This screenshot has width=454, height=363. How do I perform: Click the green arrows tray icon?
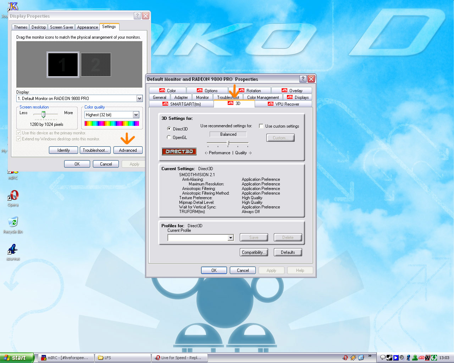[x=434, y=358]
